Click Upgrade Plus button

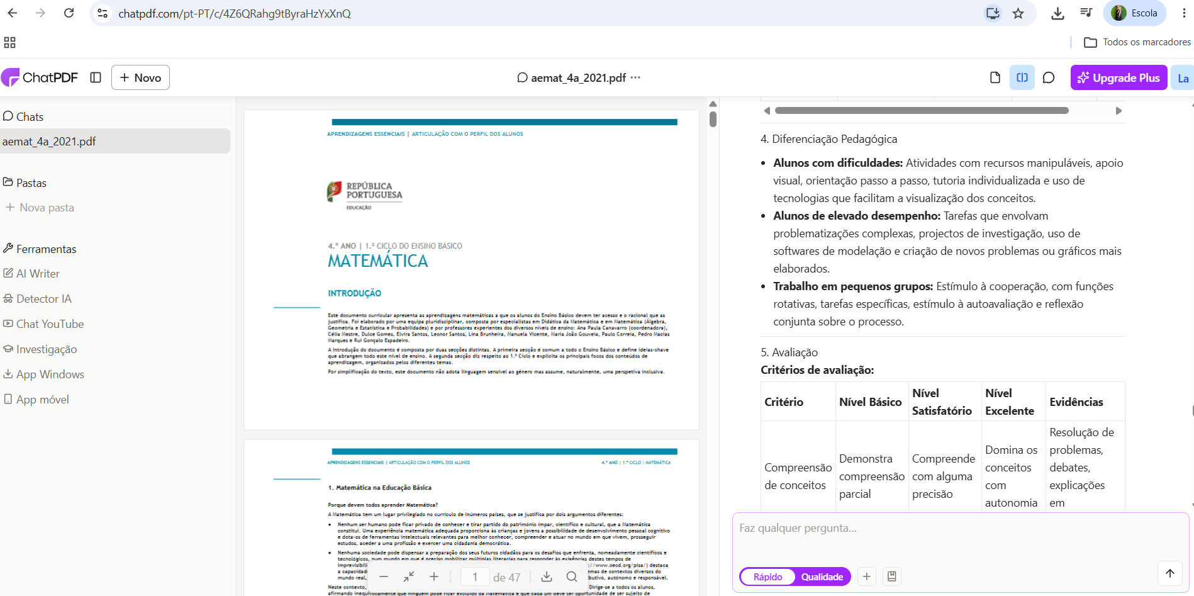(1119, 77)
